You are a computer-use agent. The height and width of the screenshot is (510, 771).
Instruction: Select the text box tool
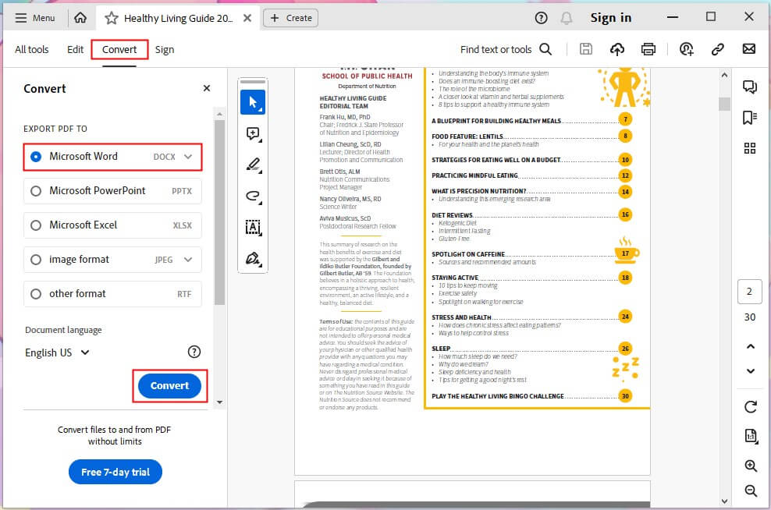(253, 227)
